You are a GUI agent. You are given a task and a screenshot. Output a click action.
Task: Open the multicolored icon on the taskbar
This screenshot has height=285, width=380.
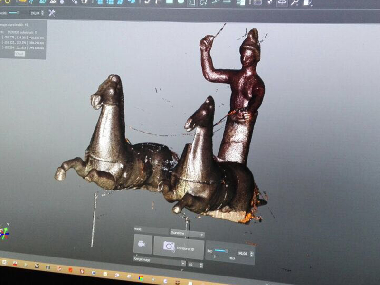(x=141, y=278)
